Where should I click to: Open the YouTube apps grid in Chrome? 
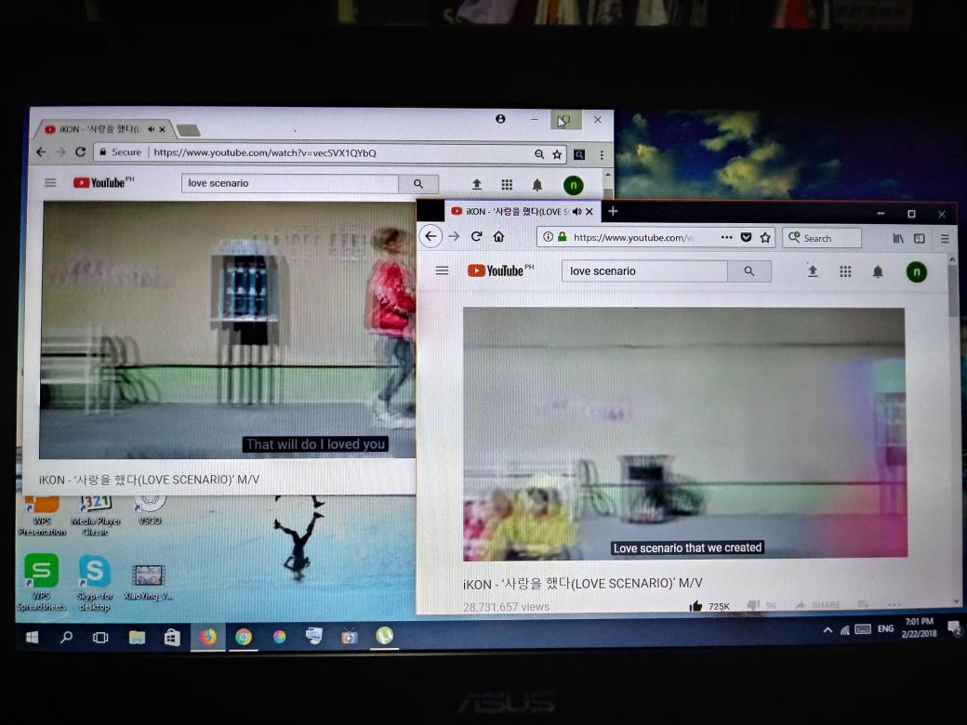click(507, 184)
